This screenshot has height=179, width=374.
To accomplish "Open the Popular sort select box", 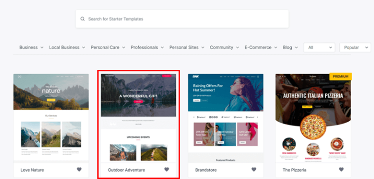I will (355, 48).
